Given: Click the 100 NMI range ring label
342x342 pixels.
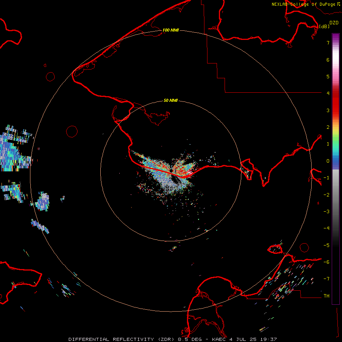Looking at the screenshot, I should (171, 30).
